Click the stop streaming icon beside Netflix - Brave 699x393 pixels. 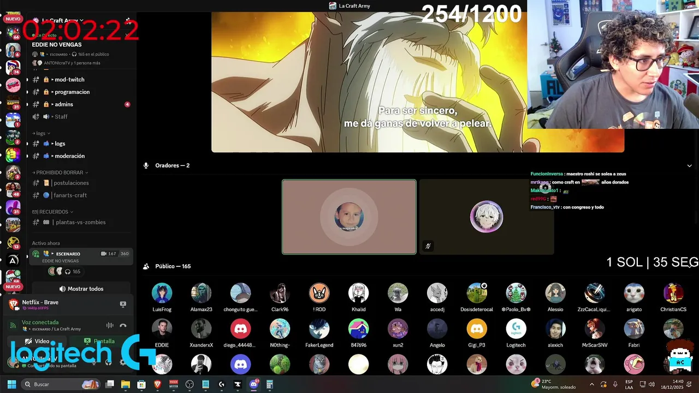tap(123, 304)
